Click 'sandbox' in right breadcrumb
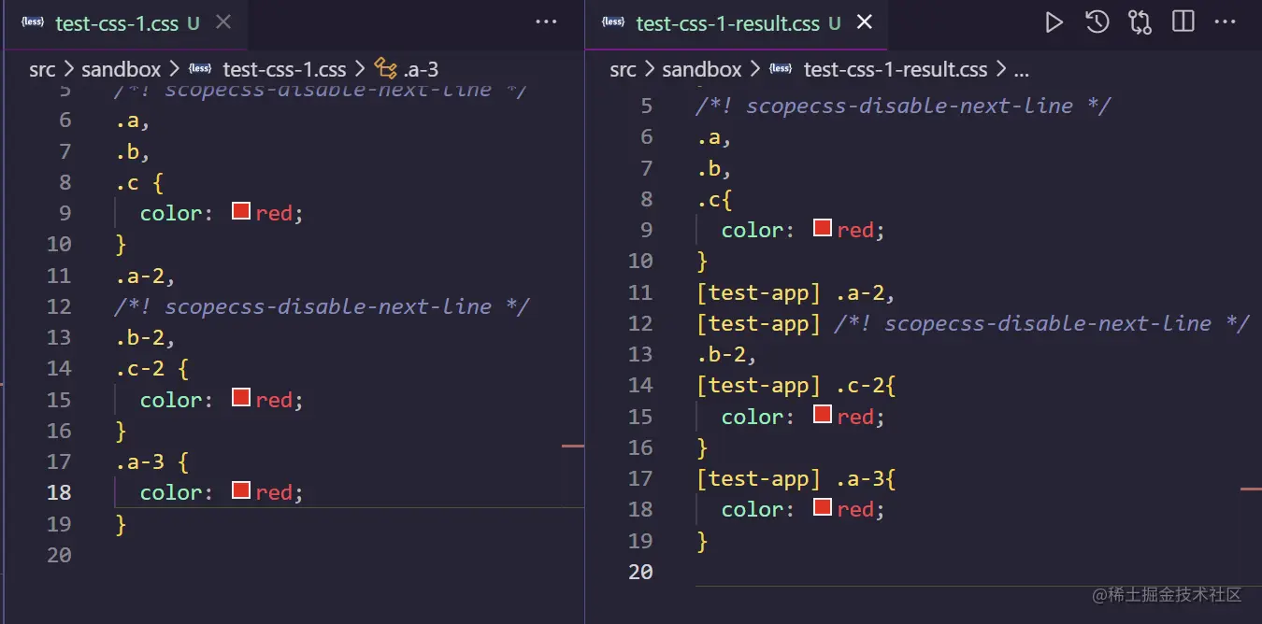Screen dimensions: 1262x624 point(702,69)
